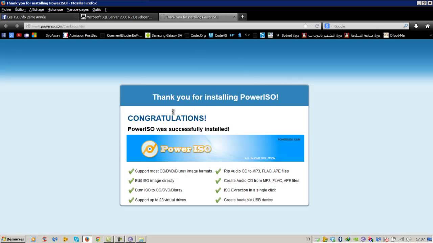Image resolution: width=433 pixels, height=243 pixels.
Task: Expand the bookmarks overflow chevron
Action: (x=431, y=35)
